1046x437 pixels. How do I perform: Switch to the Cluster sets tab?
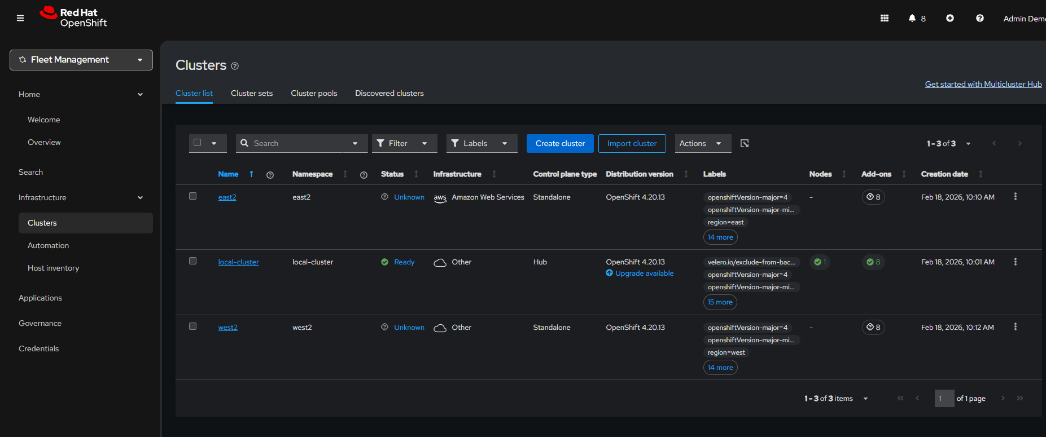click(x=251, y=93)
